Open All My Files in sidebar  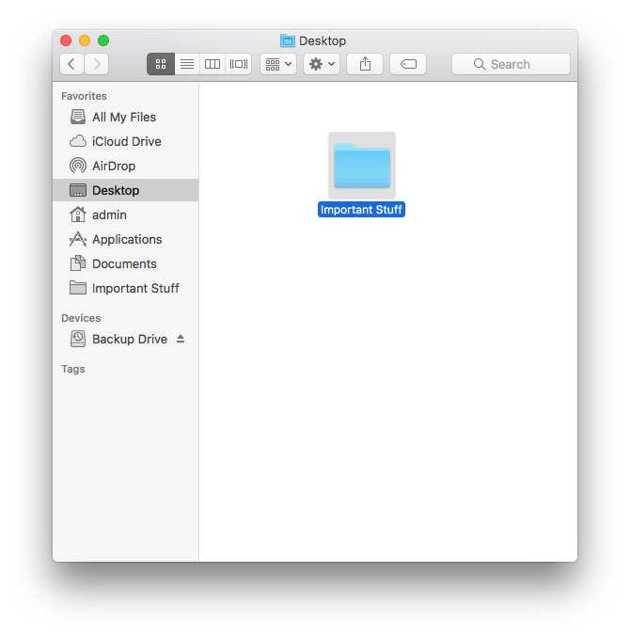click(x=126, y=117)
